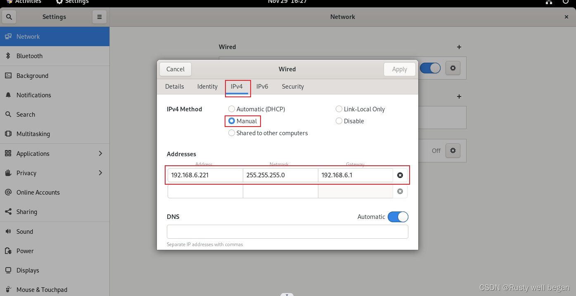Open Notifications panel in sidebar
Image resolution: width=576 pixels, height=296 pixels.
click(x=55, y=95)
